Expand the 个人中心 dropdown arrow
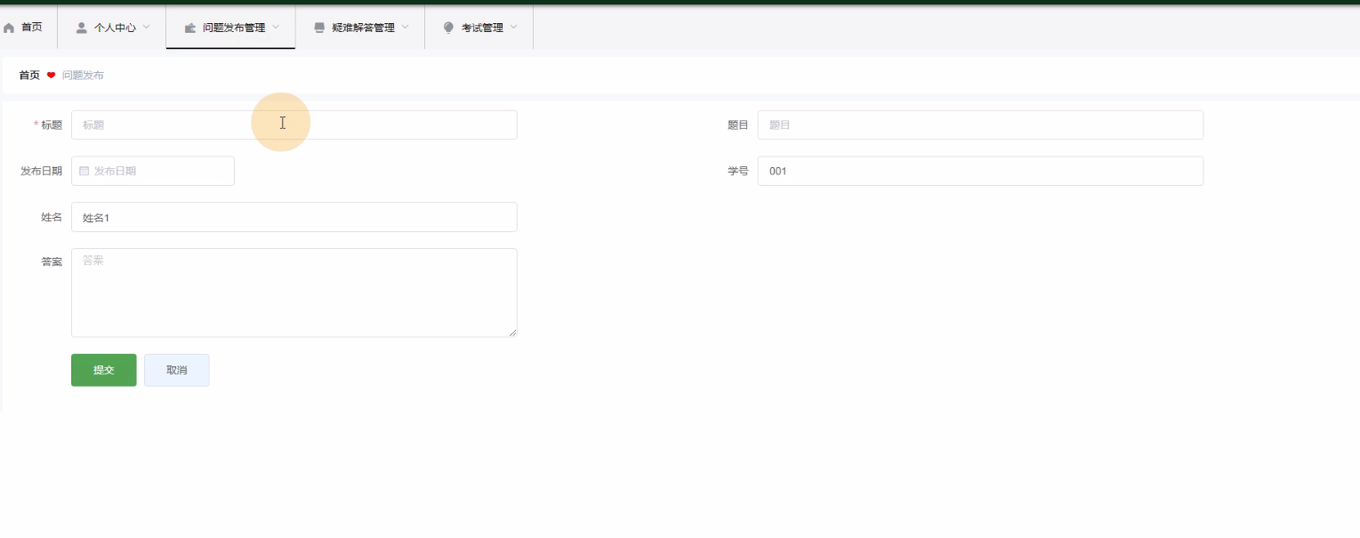The height and width of the screenshot is (538, 1360). [147, 28]
